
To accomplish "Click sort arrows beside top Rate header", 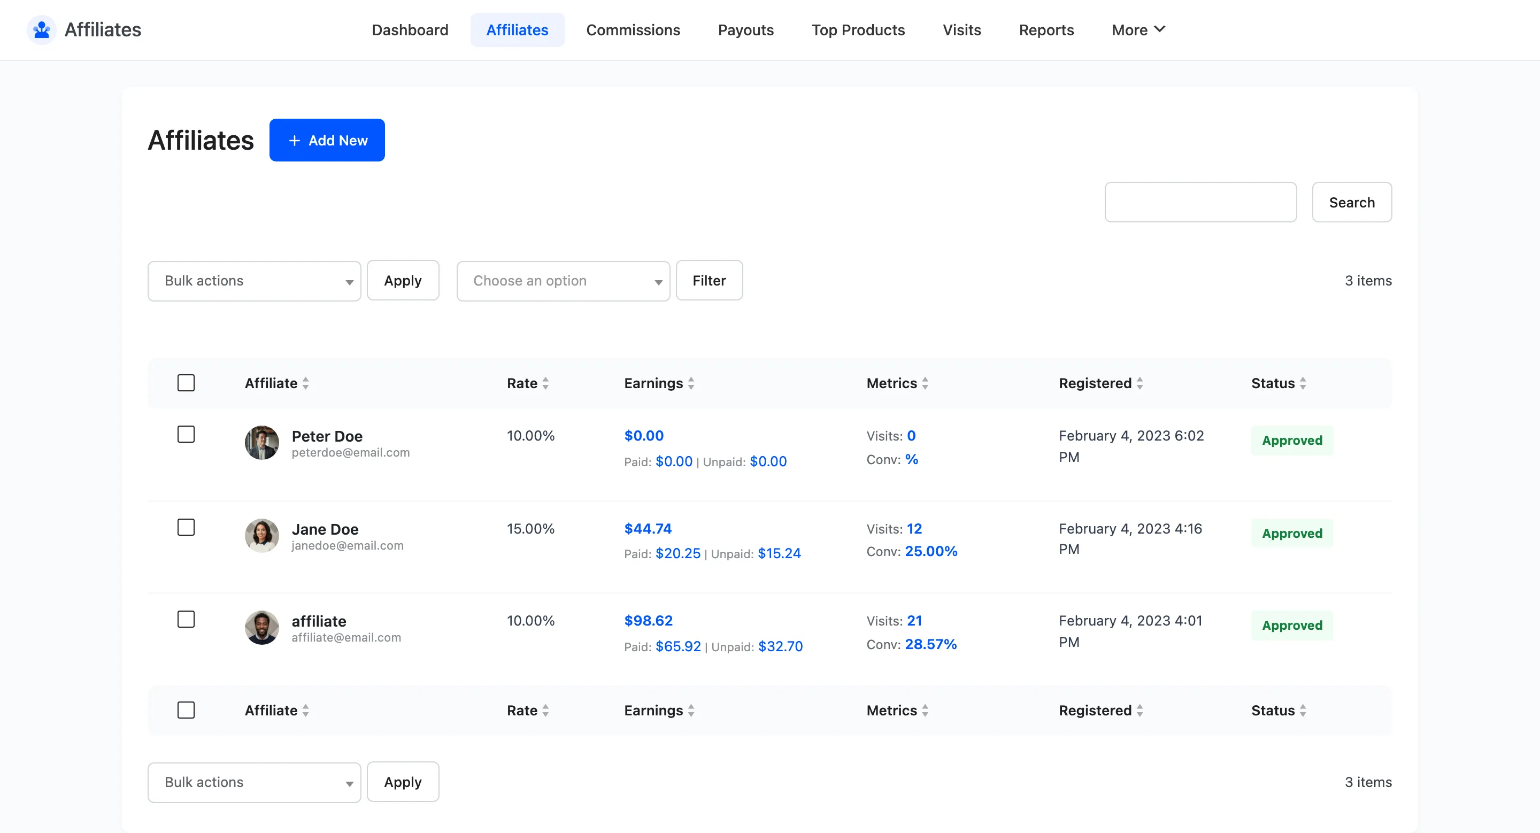I will point(545,383).
